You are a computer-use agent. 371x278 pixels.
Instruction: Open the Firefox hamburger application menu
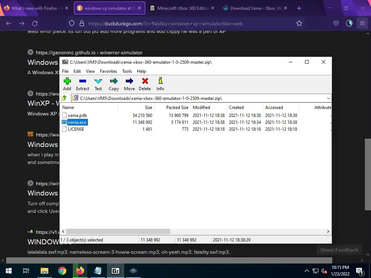tap(362, 23)
